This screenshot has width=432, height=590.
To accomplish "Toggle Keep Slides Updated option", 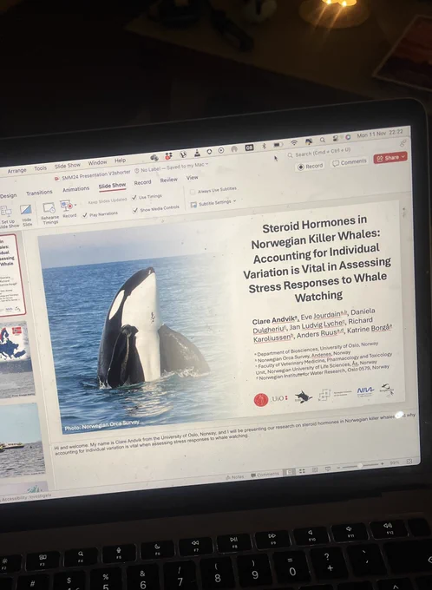I will 108,201.
